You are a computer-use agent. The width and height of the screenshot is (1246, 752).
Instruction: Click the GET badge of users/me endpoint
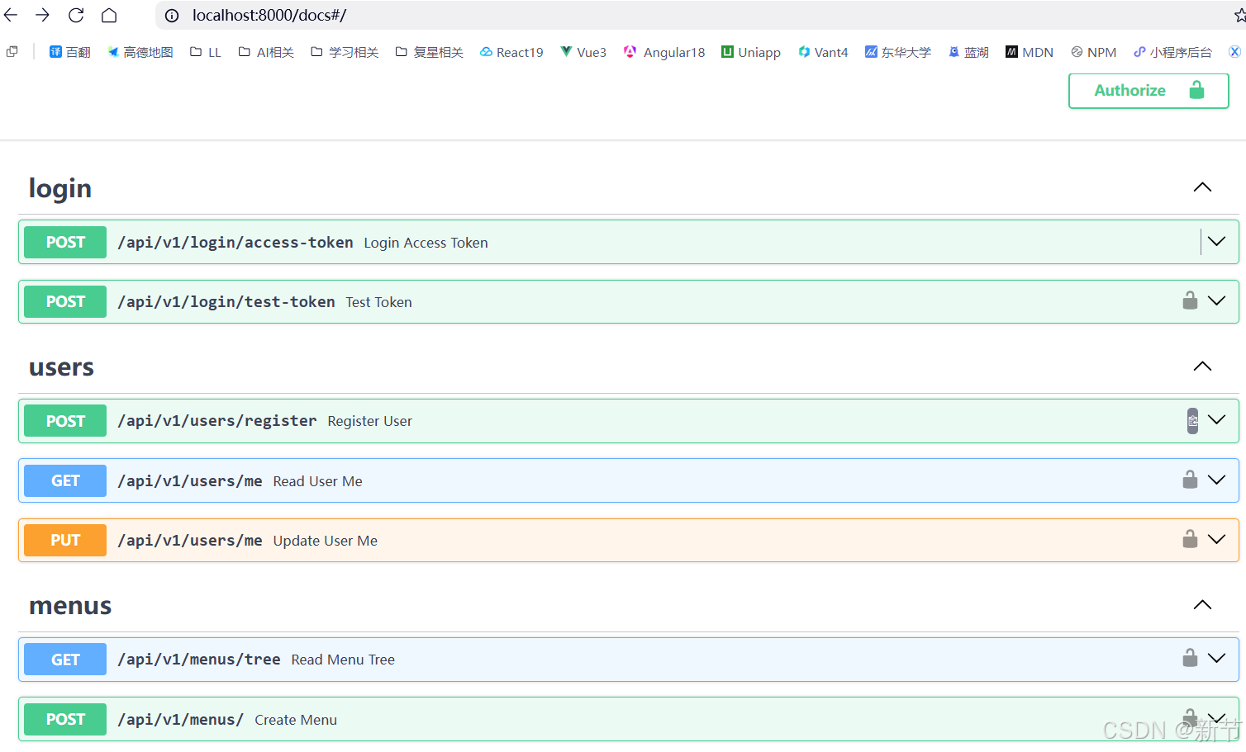[65, 480]
